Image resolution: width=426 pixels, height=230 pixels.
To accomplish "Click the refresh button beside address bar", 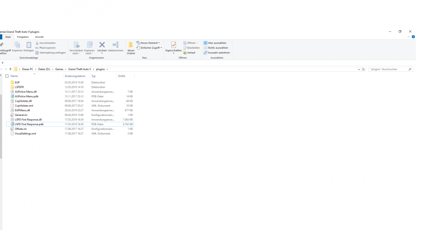I will coord(363,69).
